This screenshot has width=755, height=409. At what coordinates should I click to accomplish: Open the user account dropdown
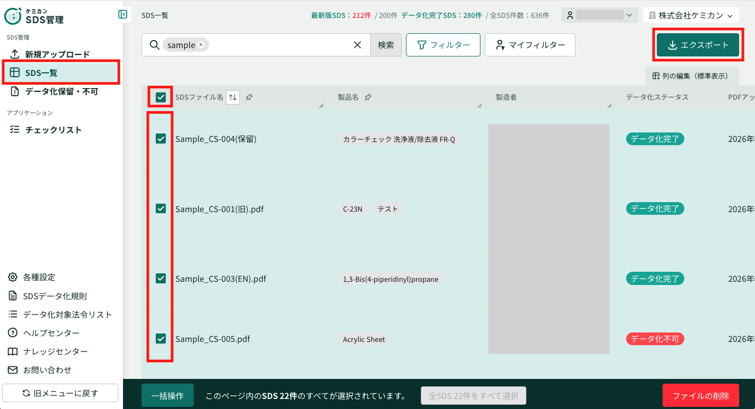[x=600, y=15]
